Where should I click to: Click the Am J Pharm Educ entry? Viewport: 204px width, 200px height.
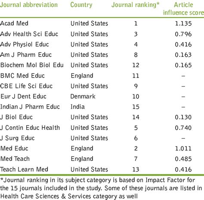coord(26,55)
